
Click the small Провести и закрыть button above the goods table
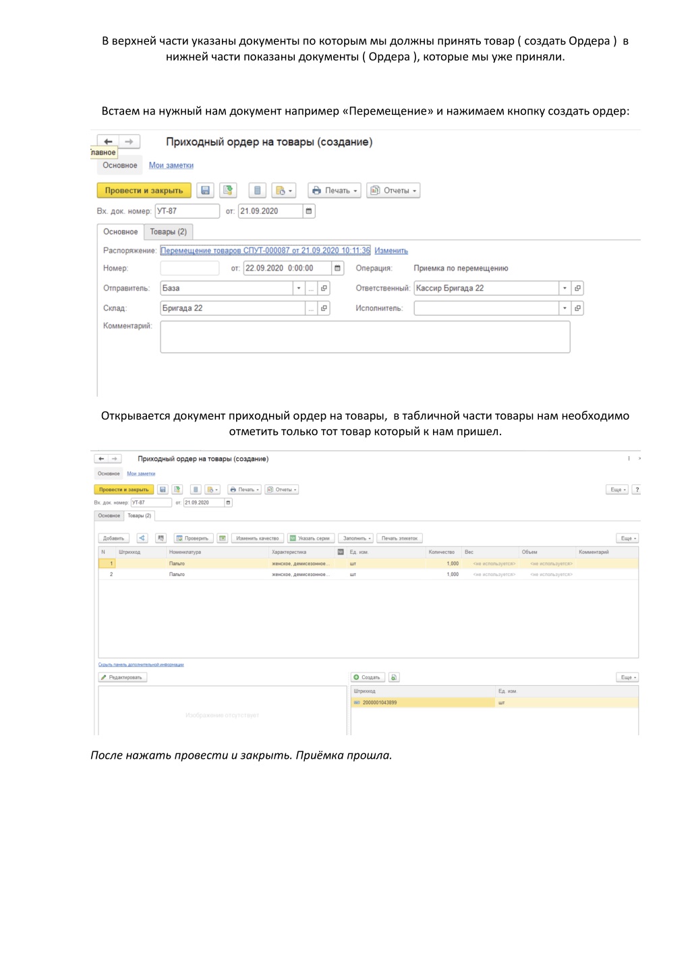click(124, 490)
